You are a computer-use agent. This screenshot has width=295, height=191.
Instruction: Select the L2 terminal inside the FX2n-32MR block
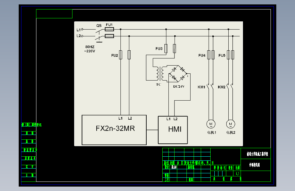(130, 118)
